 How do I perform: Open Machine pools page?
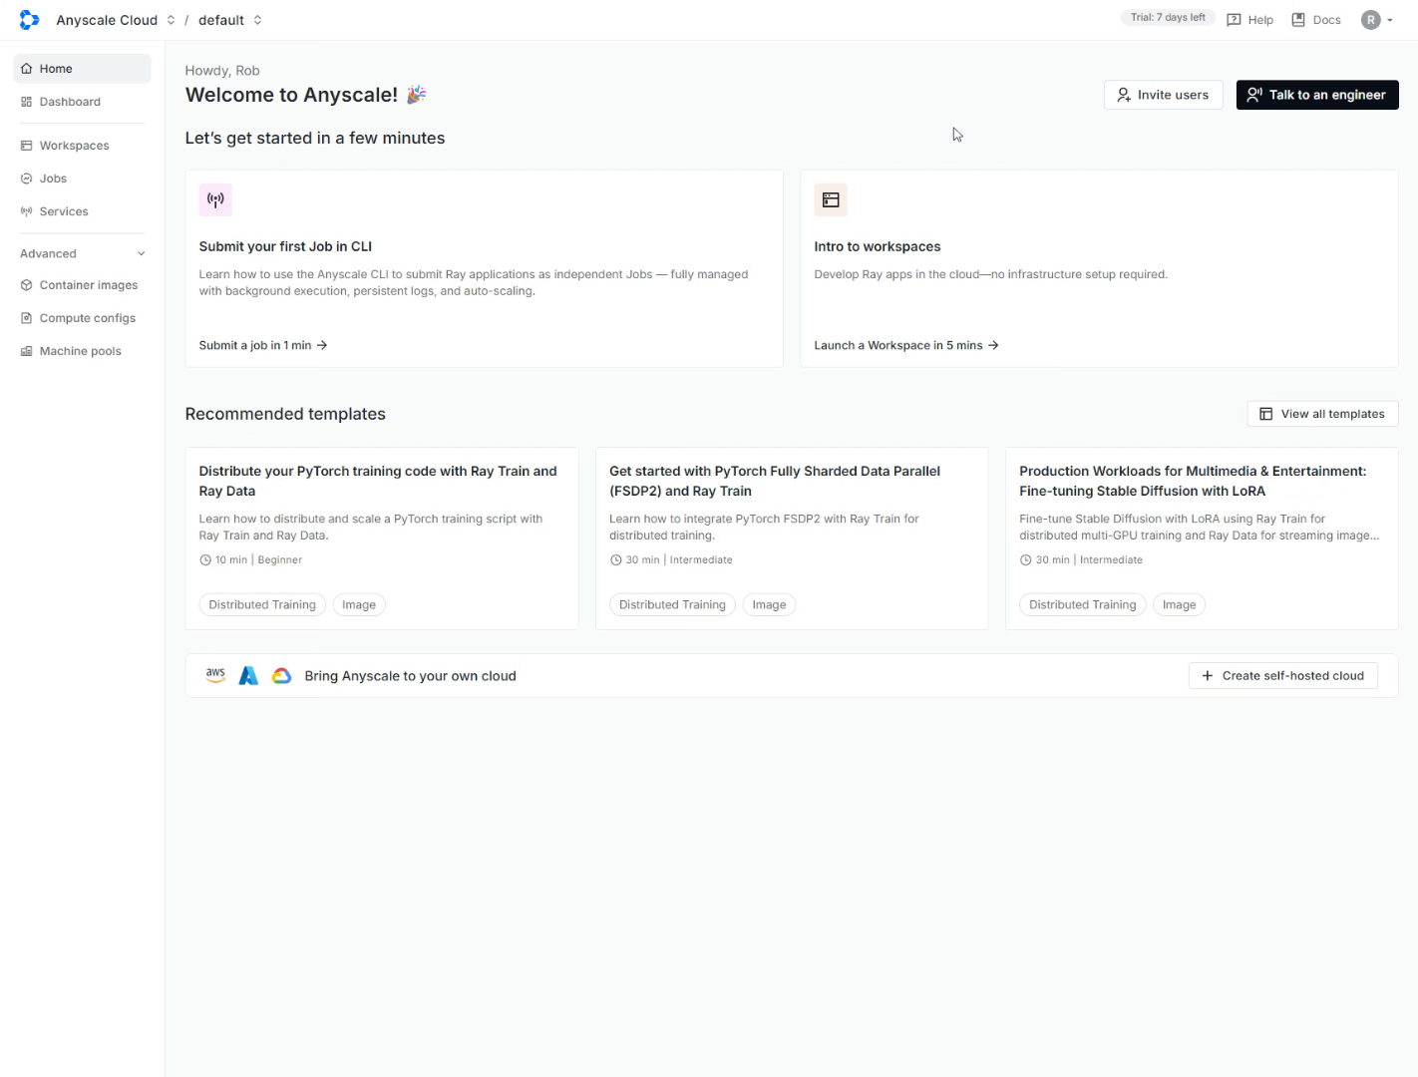[82, 351]
